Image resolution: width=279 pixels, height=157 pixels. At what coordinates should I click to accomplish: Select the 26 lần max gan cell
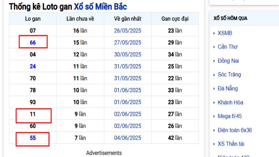pyautogui.click(x=175, y=126)
